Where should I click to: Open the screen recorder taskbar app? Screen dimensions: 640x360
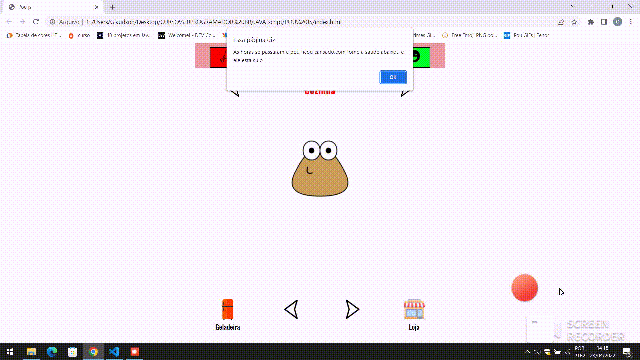point(135,352)
